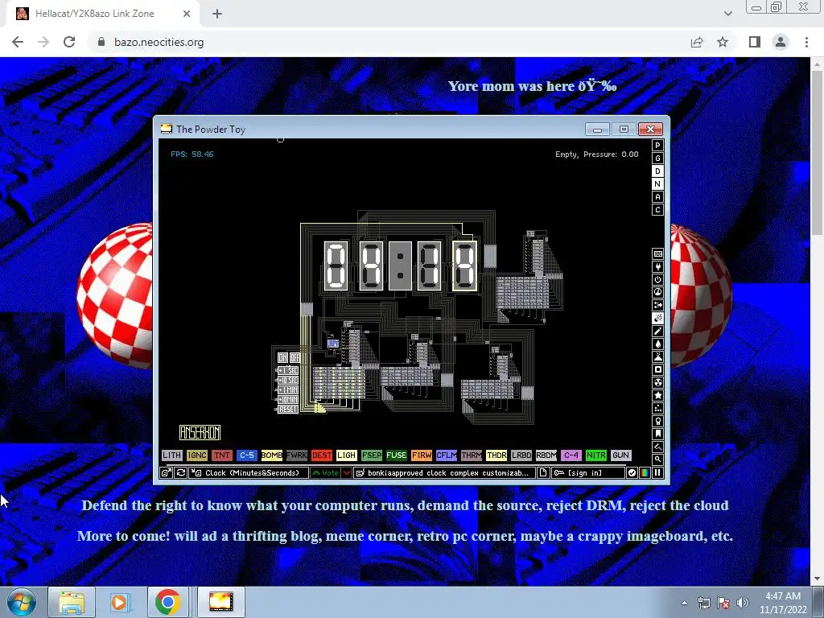Open the Special star category

pyautogui.click(x=657, y=395)
